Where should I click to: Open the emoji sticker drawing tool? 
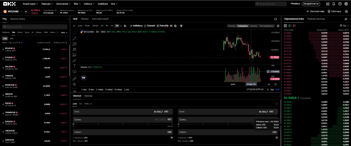[x=74, y=71]
